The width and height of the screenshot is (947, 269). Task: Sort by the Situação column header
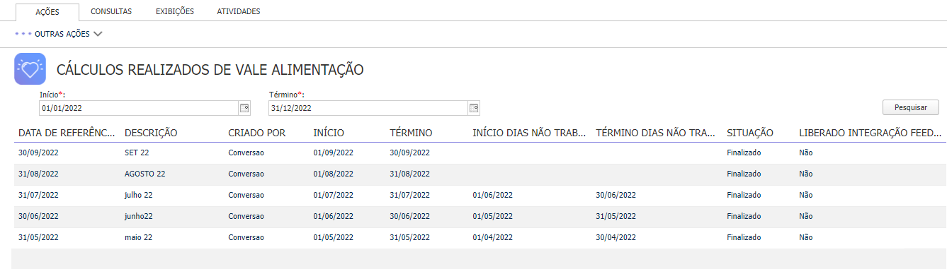pyautogui.click(x=750, y=132)
